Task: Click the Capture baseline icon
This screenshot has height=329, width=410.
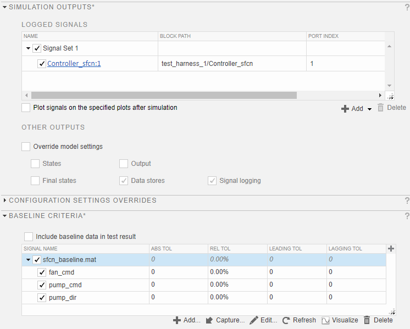Action: pos(209,320)
